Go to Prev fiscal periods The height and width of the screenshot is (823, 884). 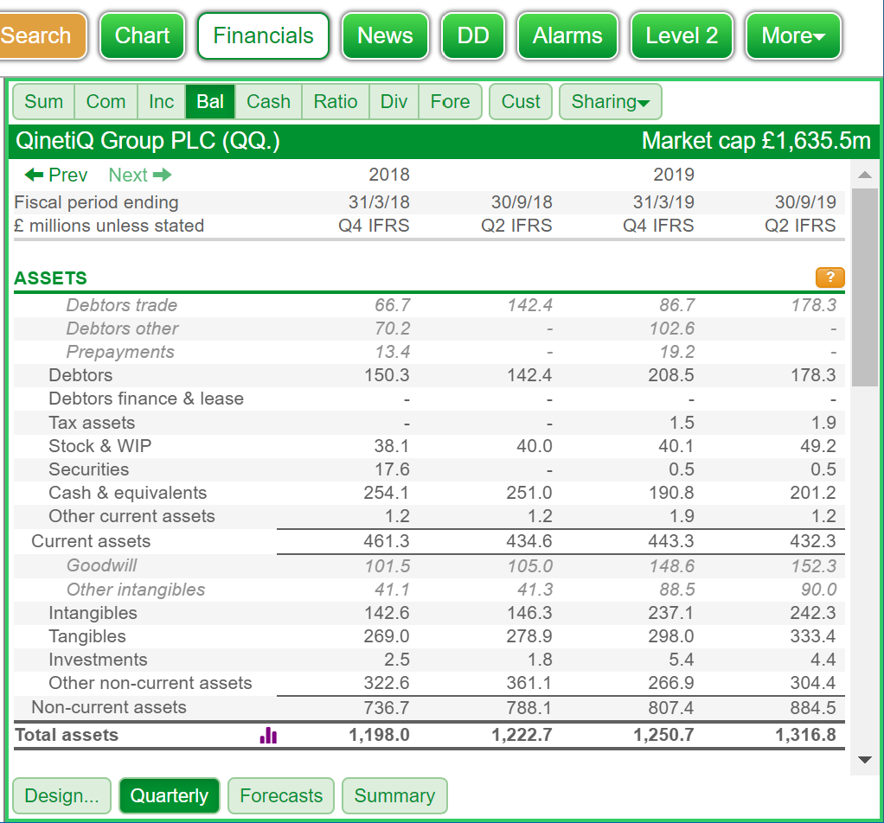[56, 175]
